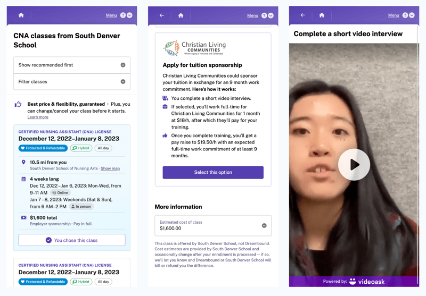
Task: Play the video interview
Action: click(x=354, y=165)
